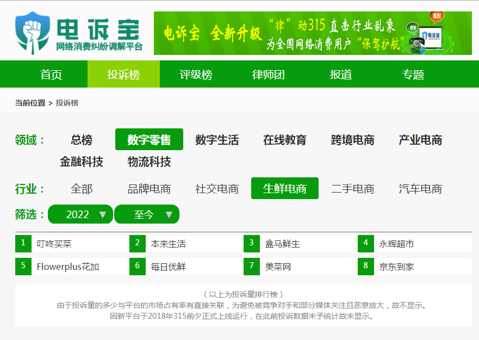Open the 电诉宝全新升级 green banner
This screenshot has width=479, height=340.
click(313, 33)
